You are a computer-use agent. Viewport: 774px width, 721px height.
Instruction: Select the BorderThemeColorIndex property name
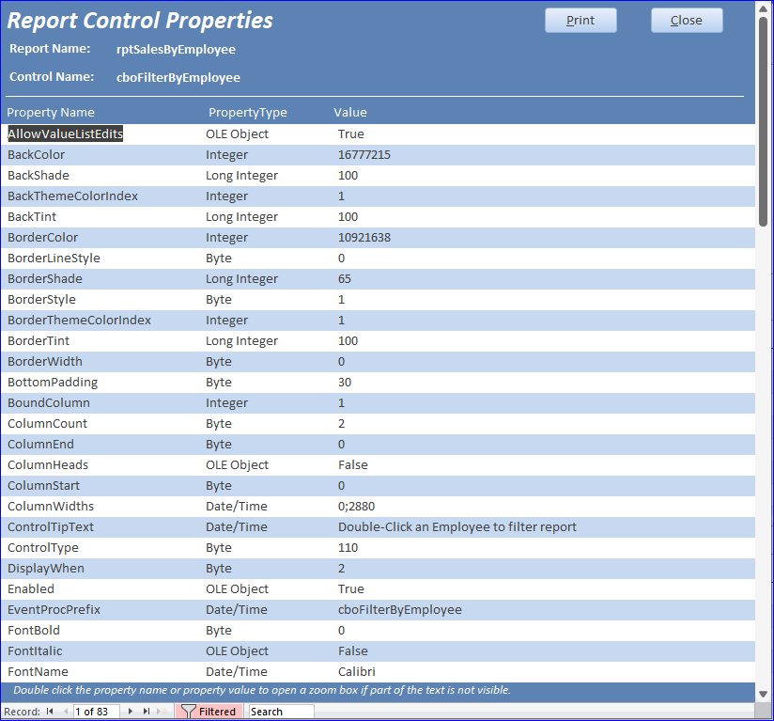[79, 321]
